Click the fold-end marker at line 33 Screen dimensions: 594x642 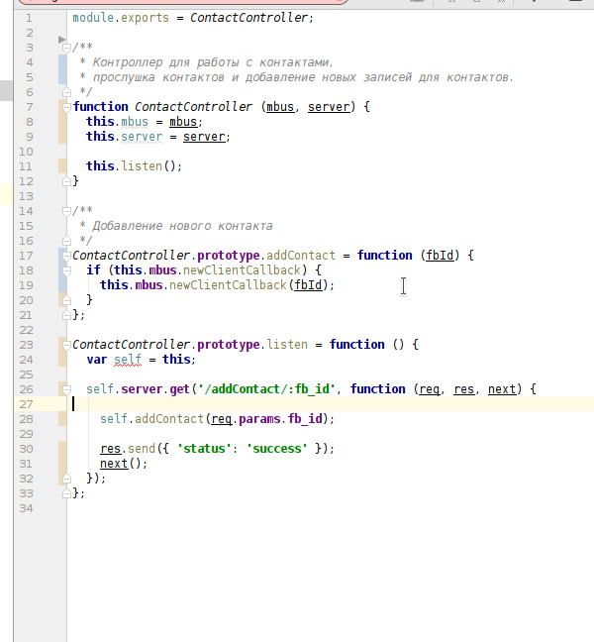click(66, 493)
